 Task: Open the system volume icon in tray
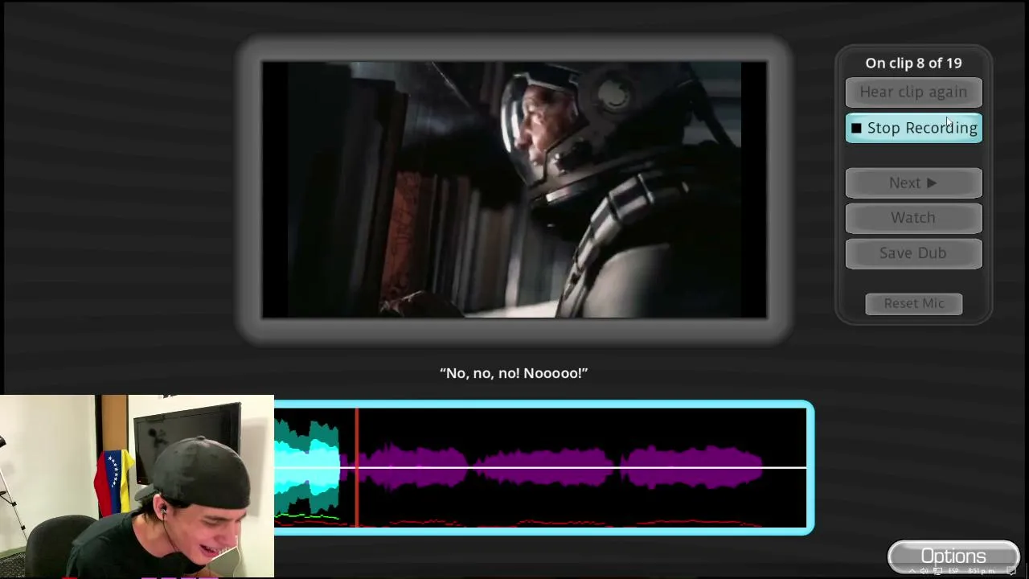924,571
